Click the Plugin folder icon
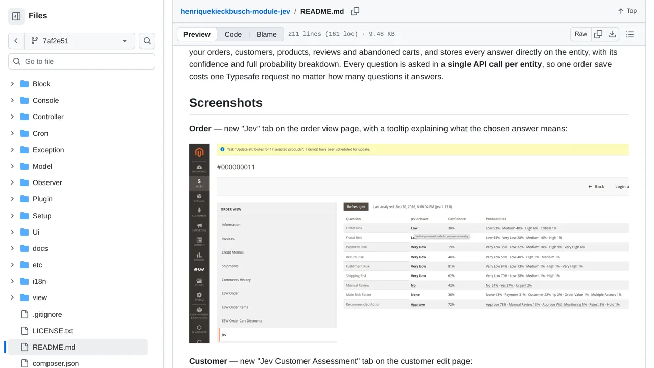This screenshot has width=654, height=368. pyautogui.click(x=25, y=199)
